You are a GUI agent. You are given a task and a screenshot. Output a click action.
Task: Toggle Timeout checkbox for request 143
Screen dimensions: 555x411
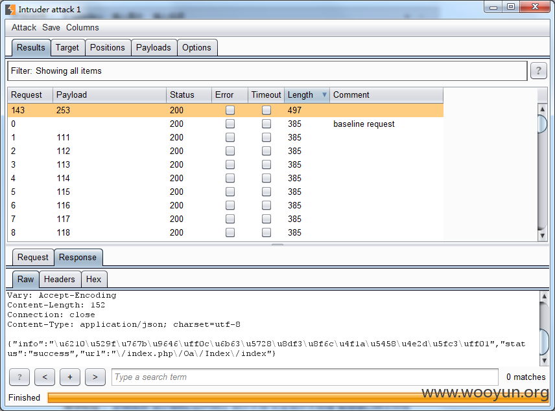266,110
